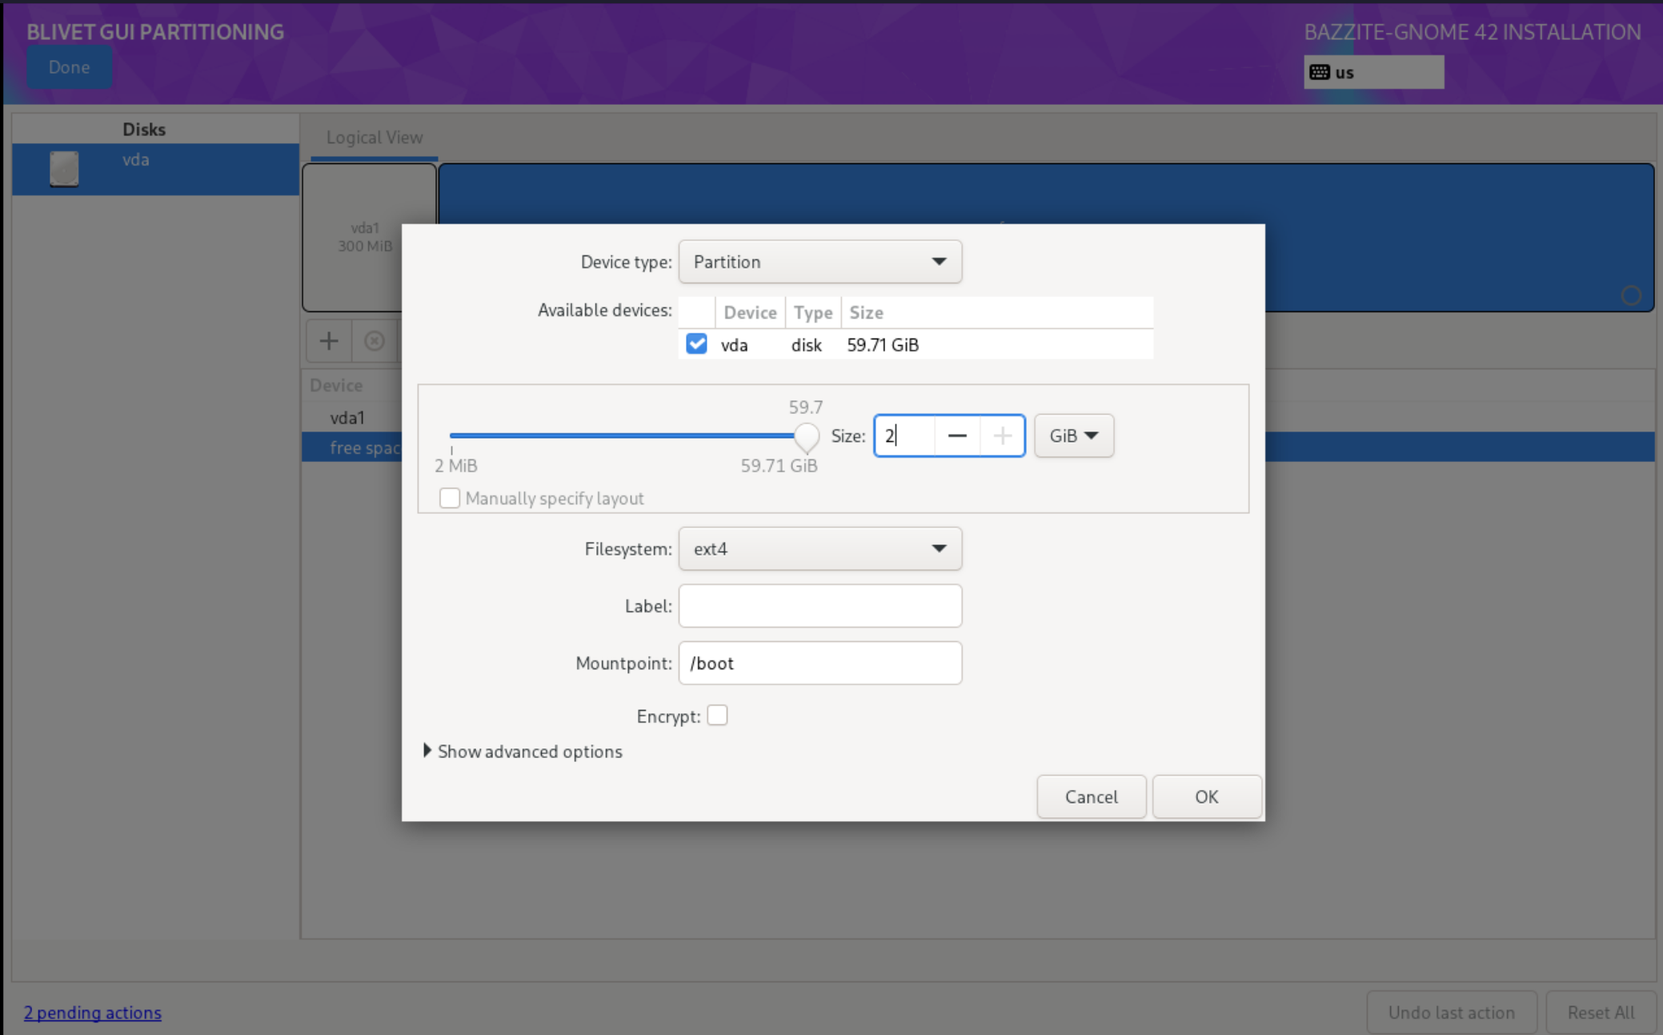
Task: Click into the Label text field
Action: pos(819,606)
